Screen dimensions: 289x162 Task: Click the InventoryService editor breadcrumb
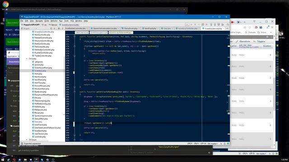pyautogui.click(x=98, y=32)
